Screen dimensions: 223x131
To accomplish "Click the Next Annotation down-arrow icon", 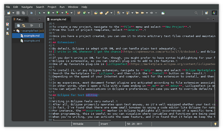I will pos(118,13).
